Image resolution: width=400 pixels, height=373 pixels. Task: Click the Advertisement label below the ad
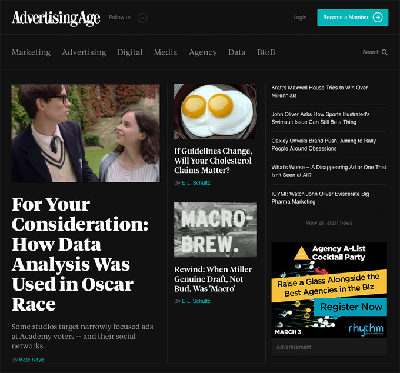(x=294, y=347)
